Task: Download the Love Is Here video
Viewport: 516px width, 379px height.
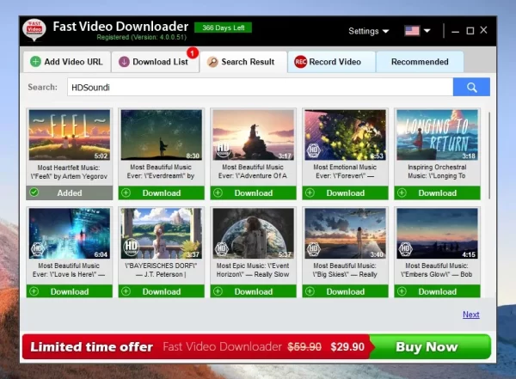Action: pos(70,291)
